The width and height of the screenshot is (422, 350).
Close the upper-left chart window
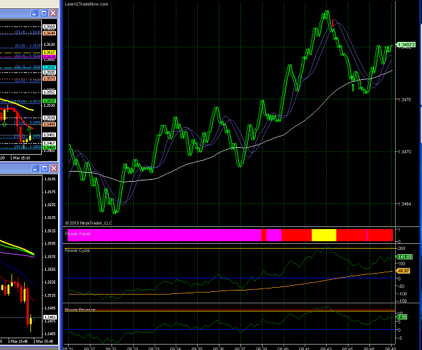click(53, 14)
